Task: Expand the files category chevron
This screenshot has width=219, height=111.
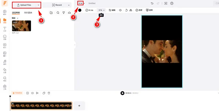Action: click(x=18, y=18)
